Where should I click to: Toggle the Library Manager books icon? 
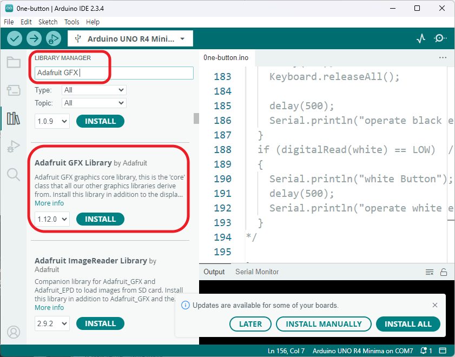(x=14, y=118)
